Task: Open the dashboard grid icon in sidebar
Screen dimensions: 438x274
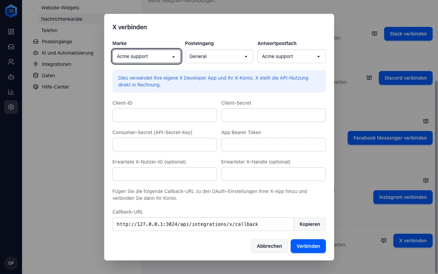Action: (11, 32)
